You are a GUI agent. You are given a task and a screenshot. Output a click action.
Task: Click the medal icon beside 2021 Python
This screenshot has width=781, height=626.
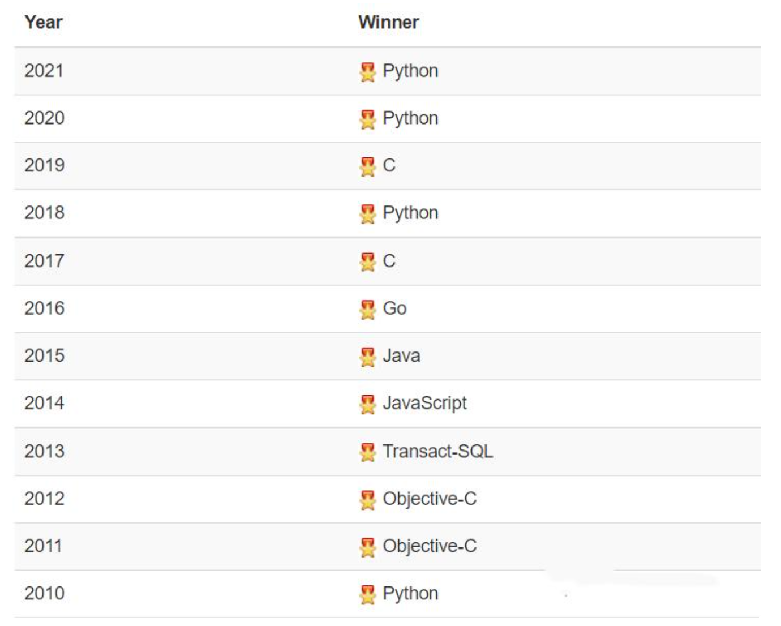pos(367,72)
